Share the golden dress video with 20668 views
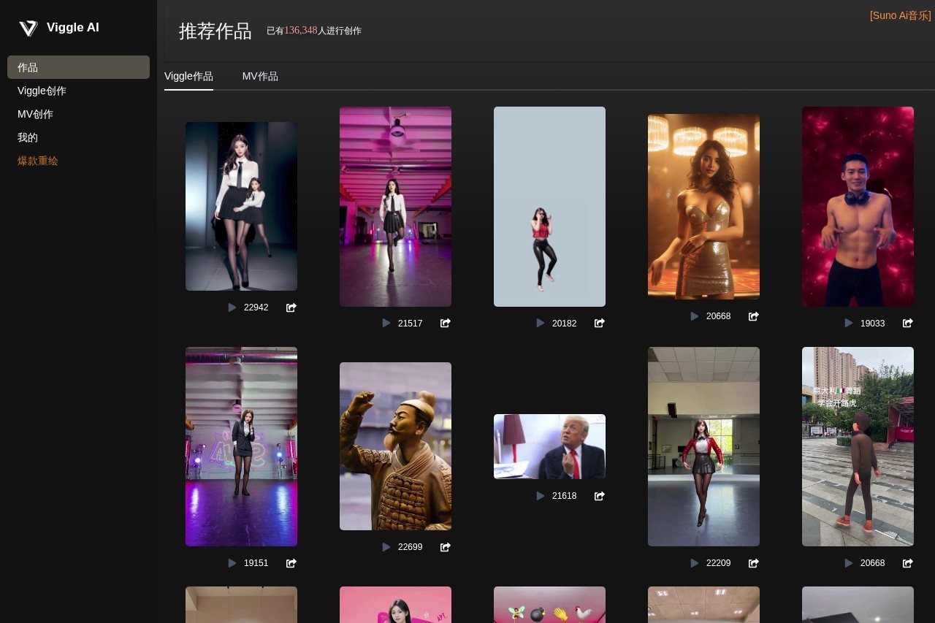 [x=753, y=316]
